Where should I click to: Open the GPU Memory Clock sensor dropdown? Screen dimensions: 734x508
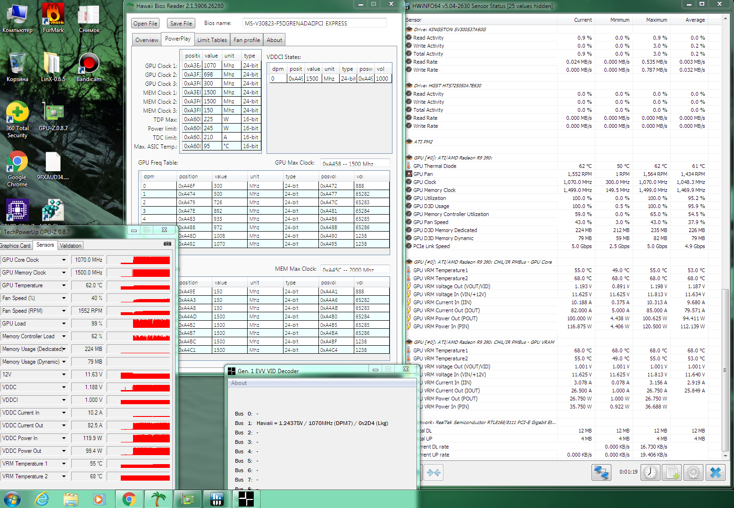64,273
